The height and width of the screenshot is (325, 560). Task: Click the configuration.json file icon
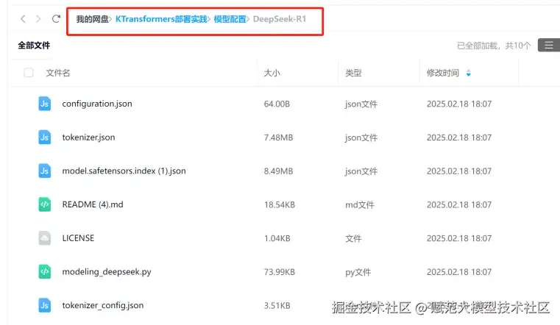pos(45,104)
